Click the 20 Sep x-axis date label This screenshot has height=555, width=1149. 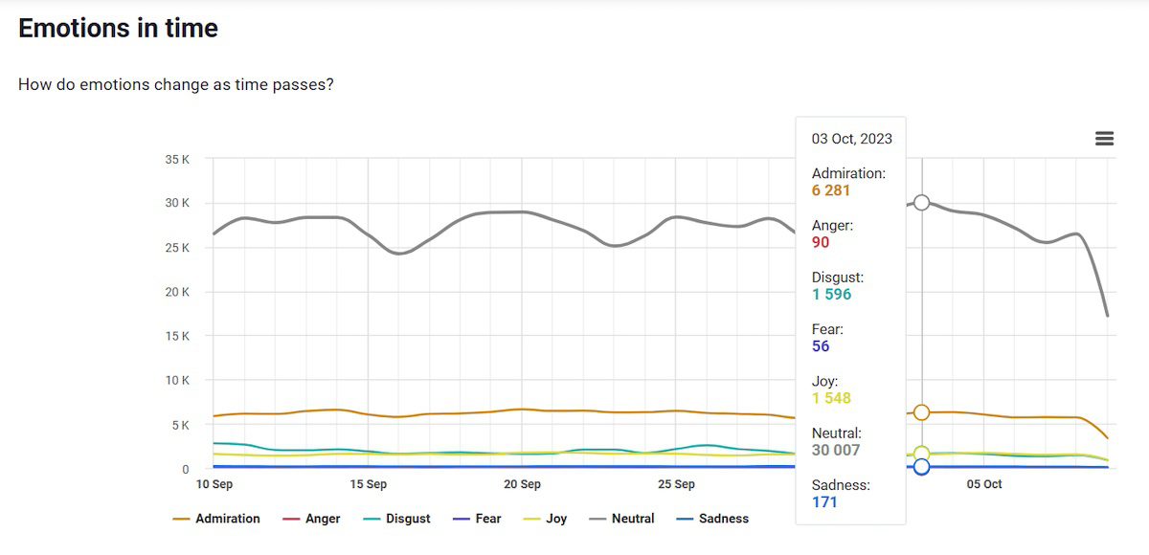coord(522,484)
